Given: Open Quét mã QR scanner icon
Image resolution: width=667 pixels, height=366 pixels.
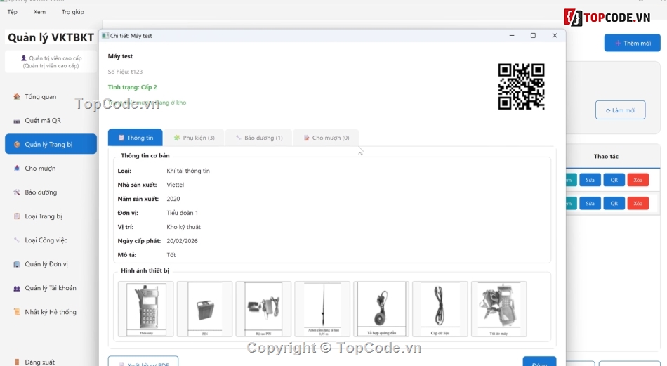Looking at the screenshot, I should (x=17, y=121).
